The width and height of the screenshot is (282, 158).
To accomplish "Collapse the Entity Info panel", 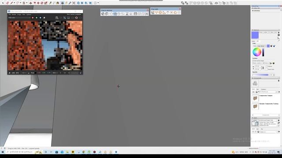I will pyautogui.click(x=252, y=8).
